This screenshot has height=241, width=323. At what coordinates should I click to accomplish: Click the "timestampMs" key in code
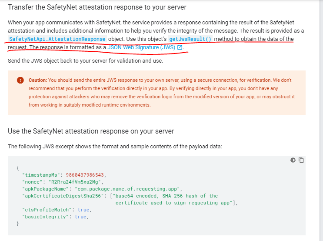[41, 175]
